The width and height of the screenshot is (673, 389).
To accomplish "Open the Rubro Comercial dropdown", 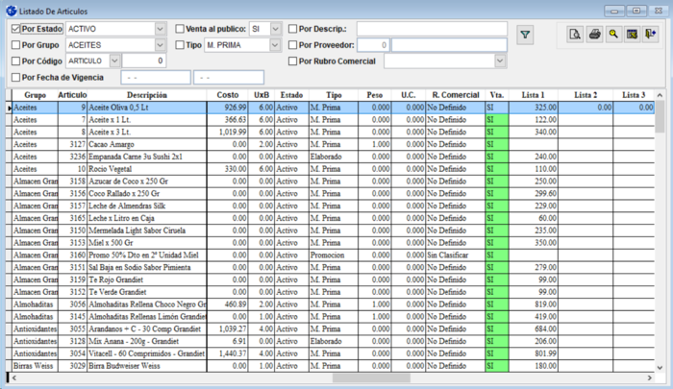I will pyautogui.click(x=500, y=61).
